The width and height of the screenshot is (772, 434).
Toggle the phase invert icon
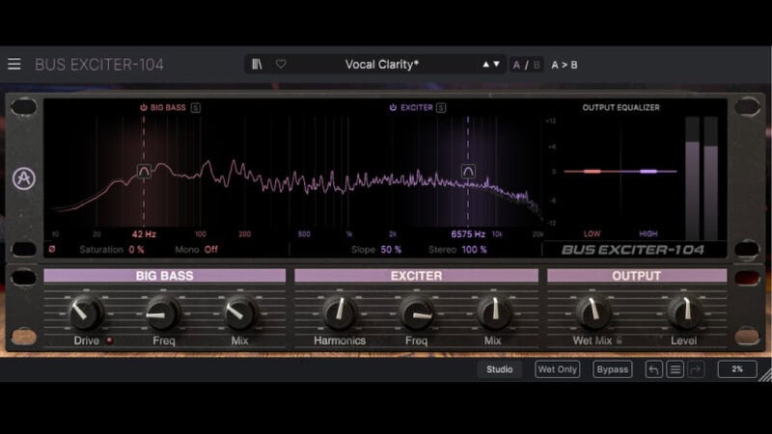52,250
